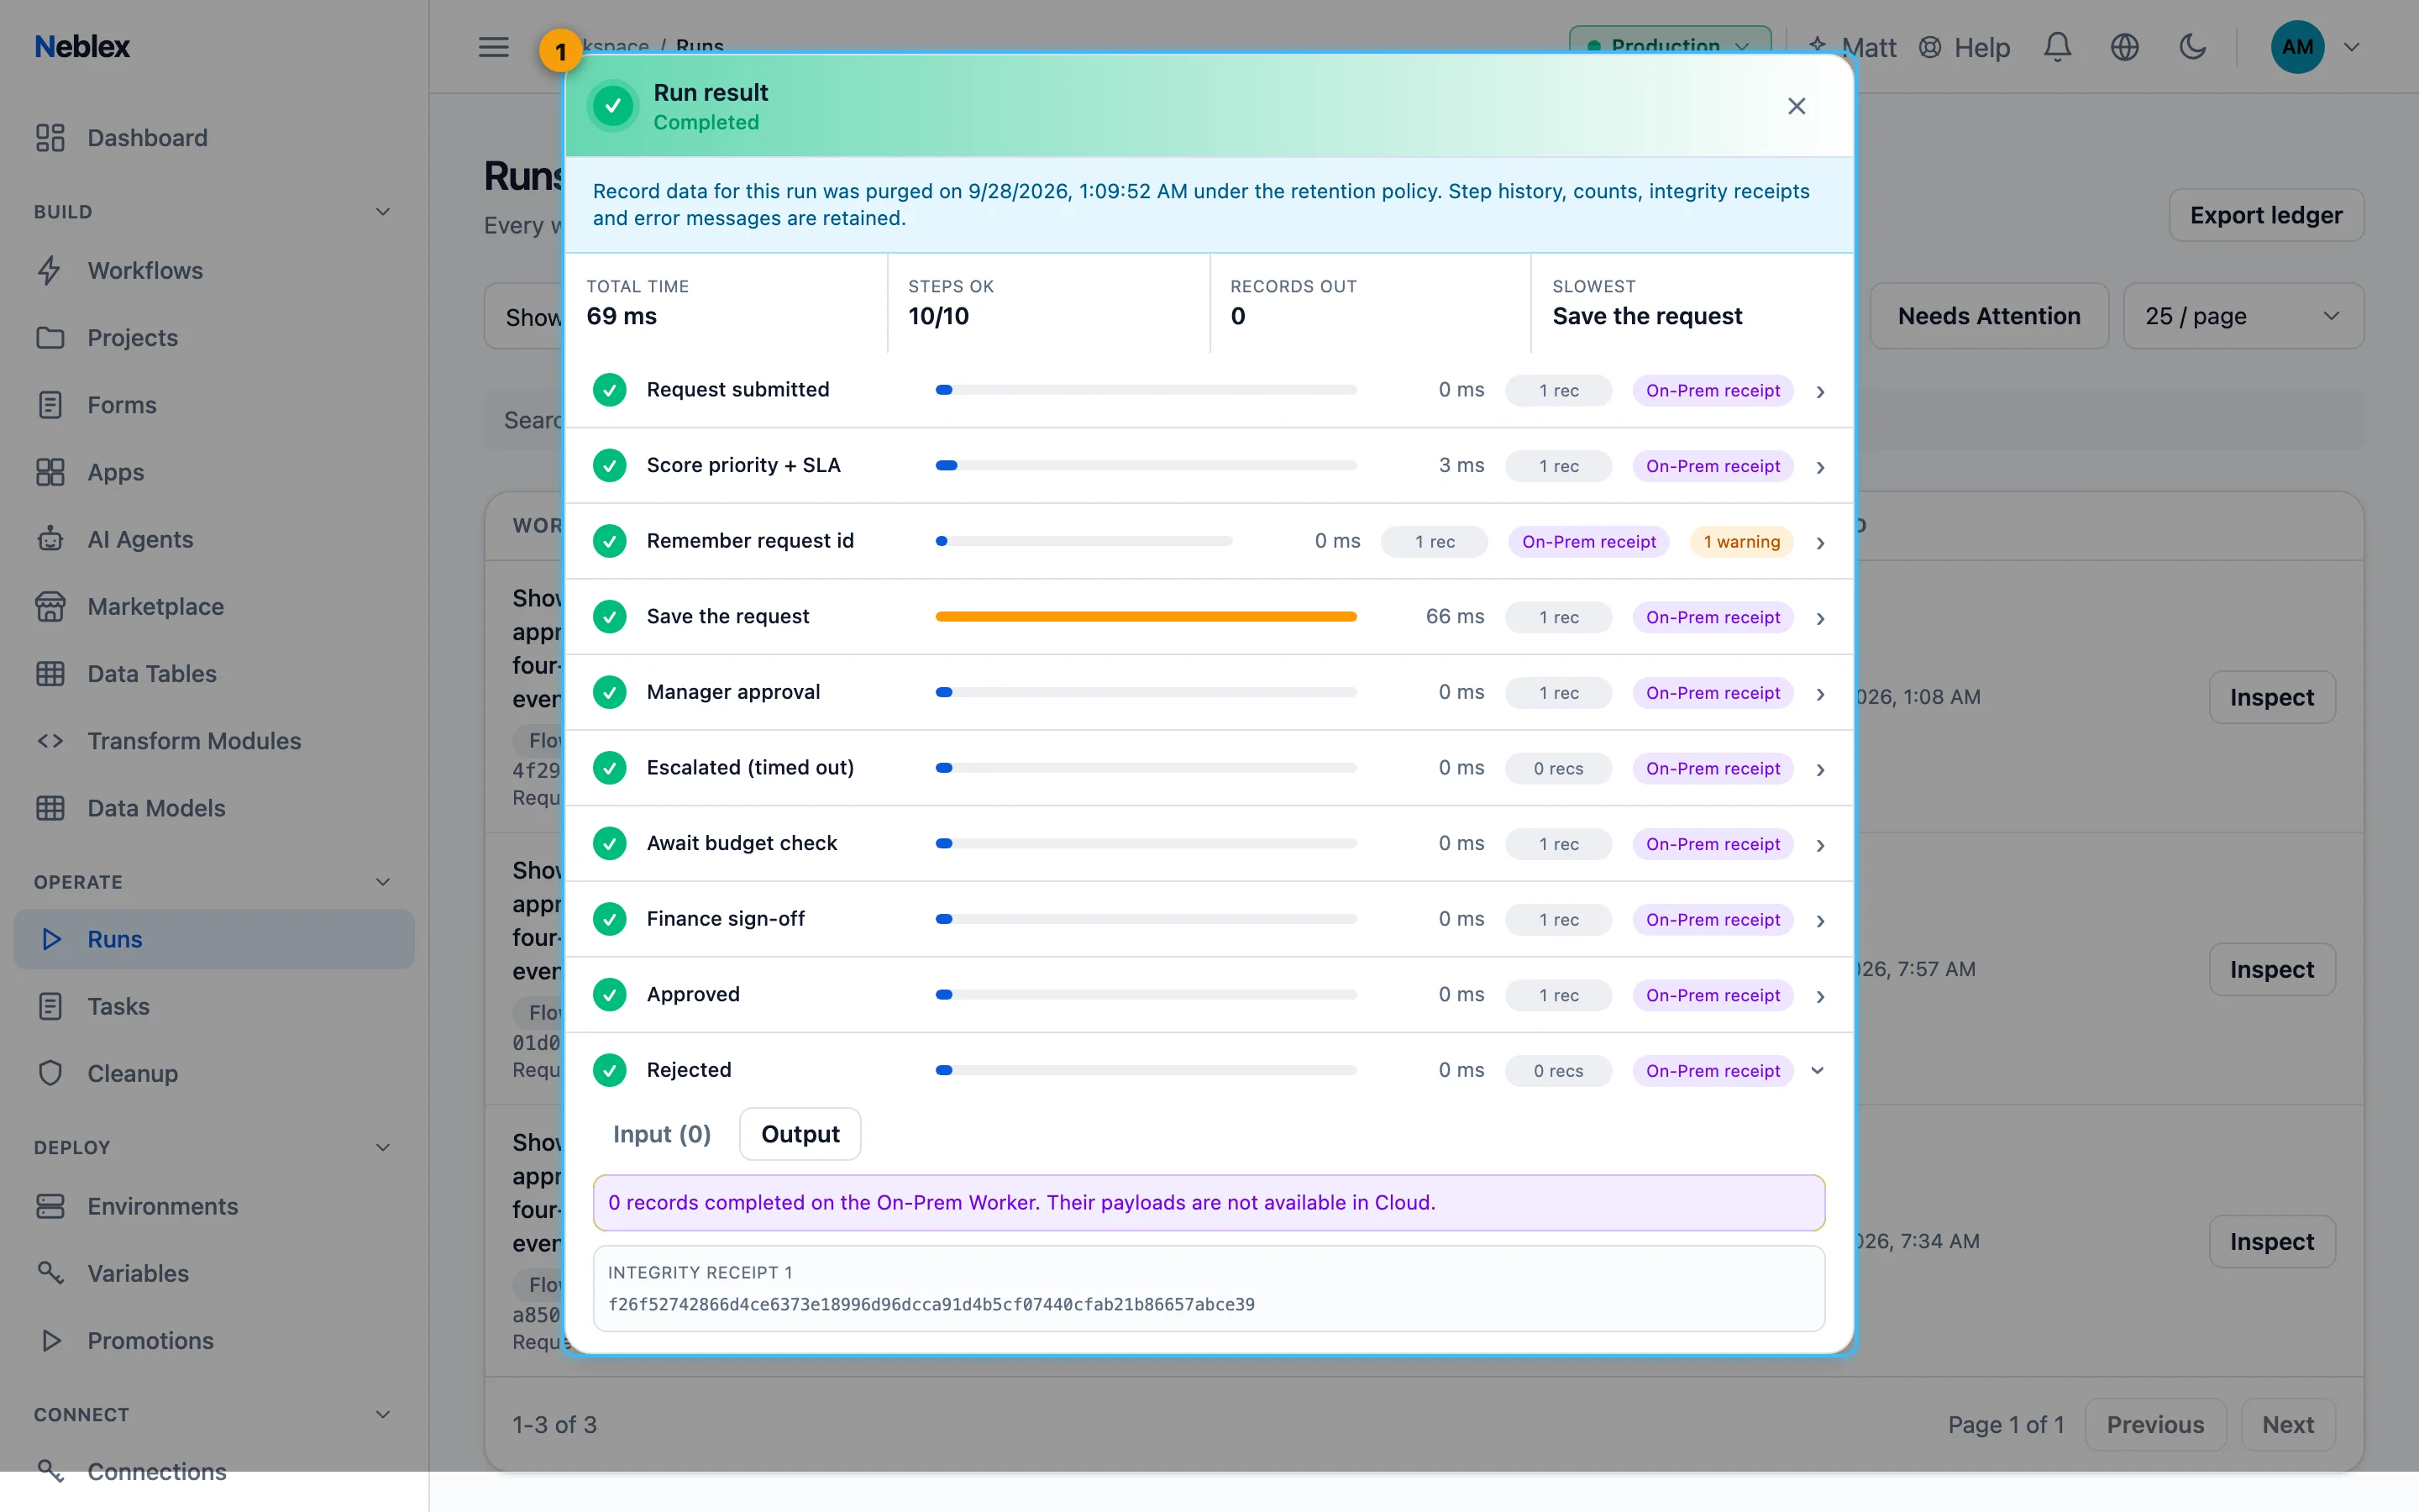2419x1512 pixels.
Task: Click the Save the request duration bar
Action: (x=1146, y=617)
